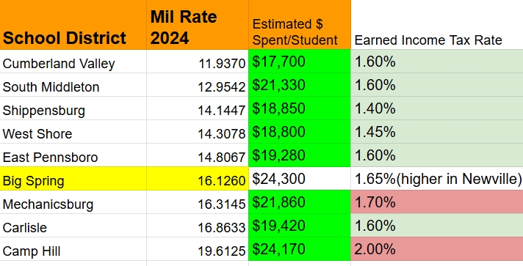Click the $21,330 spending cell

tap(300, 85)
